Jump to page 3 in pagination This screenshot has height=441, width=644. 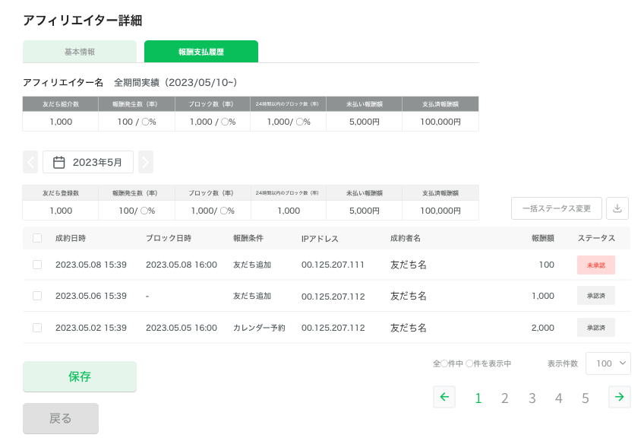pos(532,398)
